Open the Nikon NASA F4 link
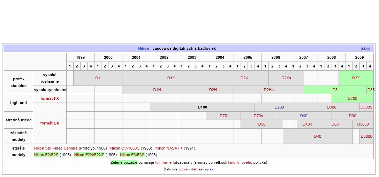 pyautogui.click(x=169, y=148)
